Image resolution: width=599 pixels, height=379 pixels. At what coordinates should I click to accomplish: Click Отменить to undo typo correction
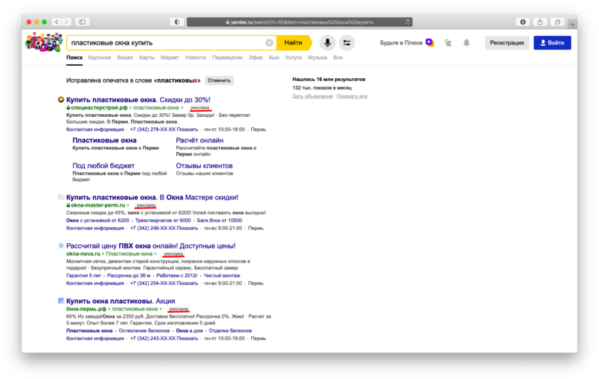click(219, 80)
